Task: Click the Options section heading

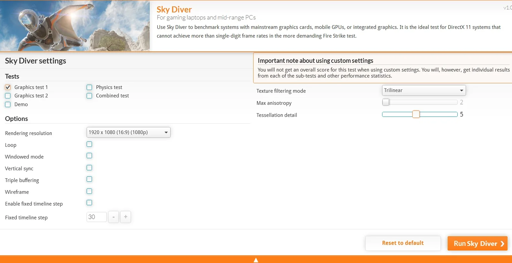Action: [16, 119]
